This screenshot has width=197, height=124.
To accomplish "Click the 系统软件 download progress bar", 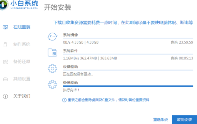I will 128,54.
